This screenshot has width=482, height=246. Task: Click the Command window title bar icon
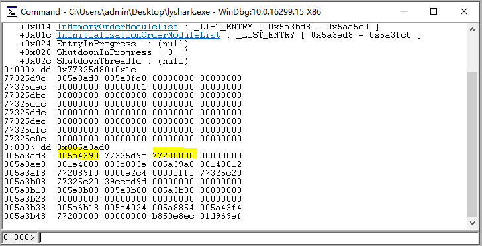[x=12, y=12]
